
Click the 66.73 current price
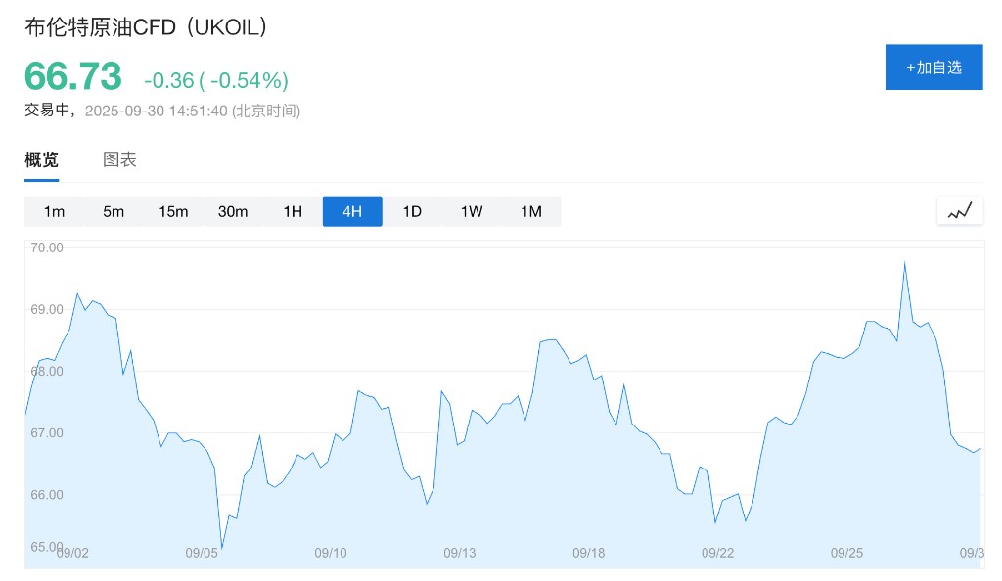[73, 77]
